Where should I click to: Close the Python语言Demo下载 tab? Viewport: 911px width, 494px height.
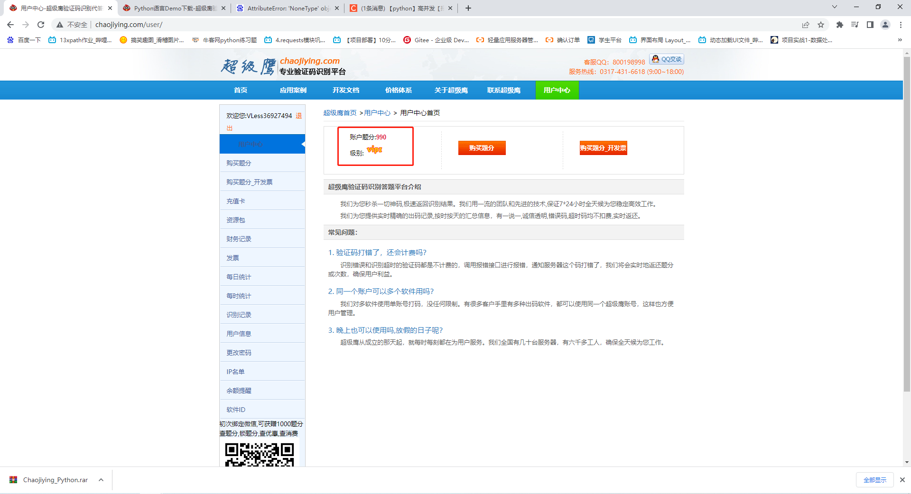[223, 8]
